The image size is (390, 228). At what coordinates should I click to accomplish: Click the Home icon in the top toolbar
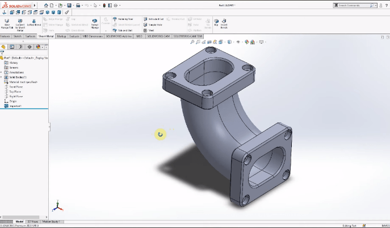tap(46, 5)
